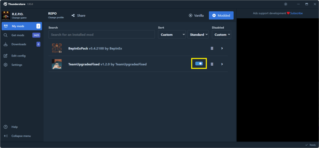Click the My mods count badge 2
319x148 pixels.
coord(38,26)
